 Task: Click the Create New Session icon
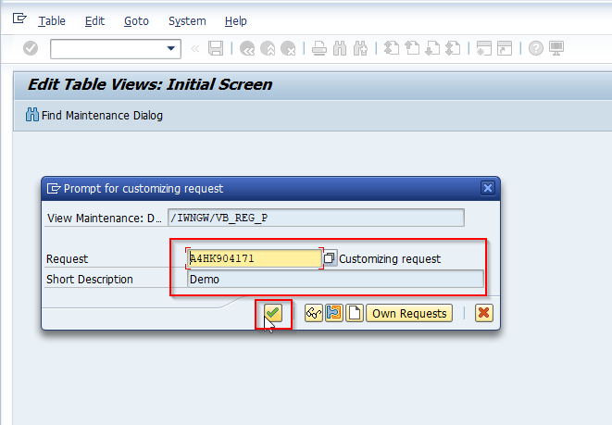click(x=484, y=48)
